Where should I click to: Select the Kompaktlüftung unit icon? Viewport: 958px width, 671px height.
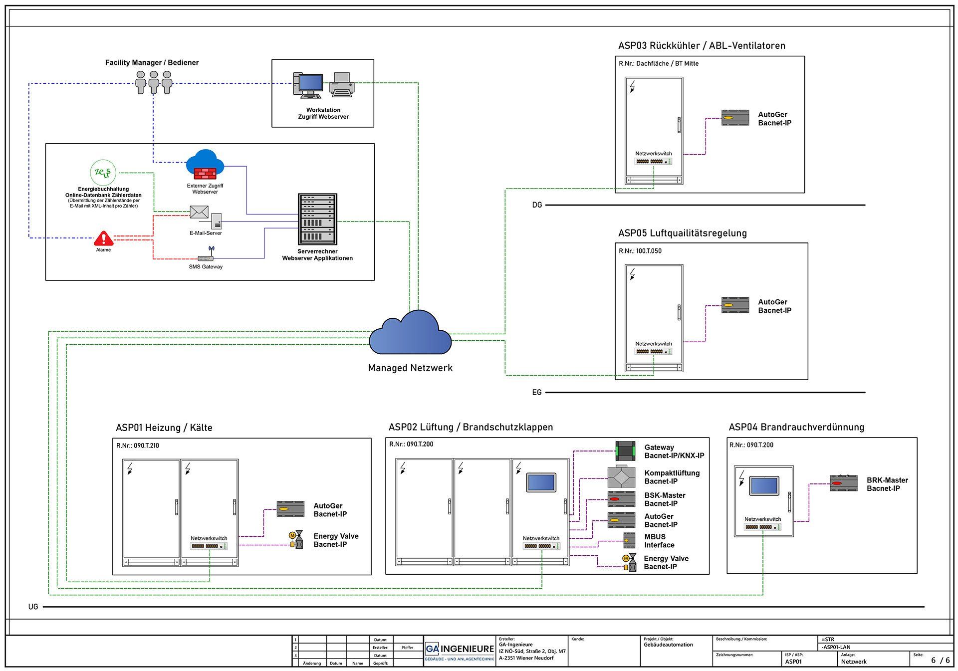(x=621, y=477)
